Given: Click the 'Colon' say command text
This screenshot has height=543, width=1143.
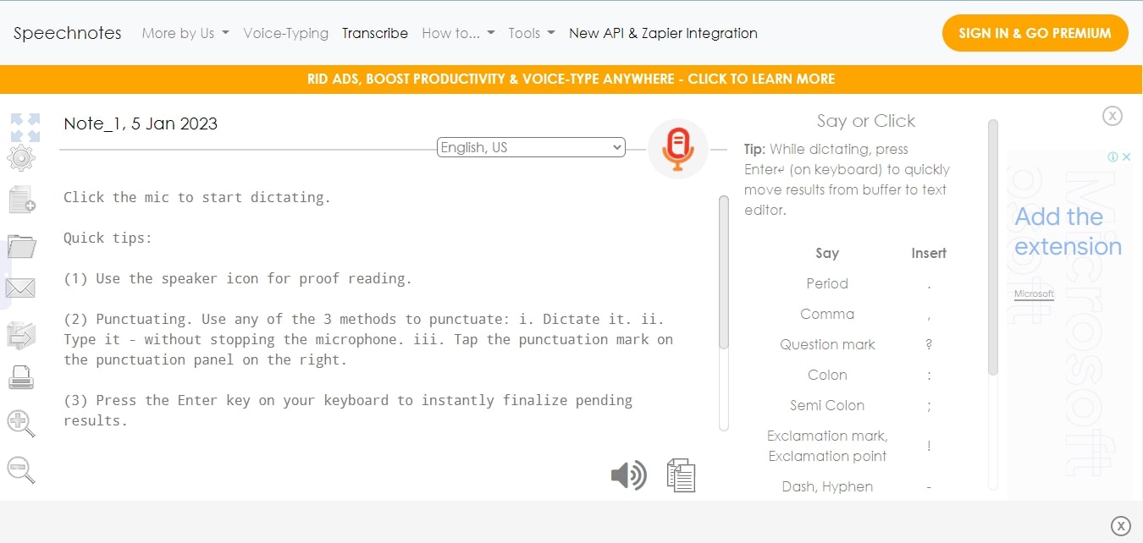Looking at the screenshot, I should (827, 375).
